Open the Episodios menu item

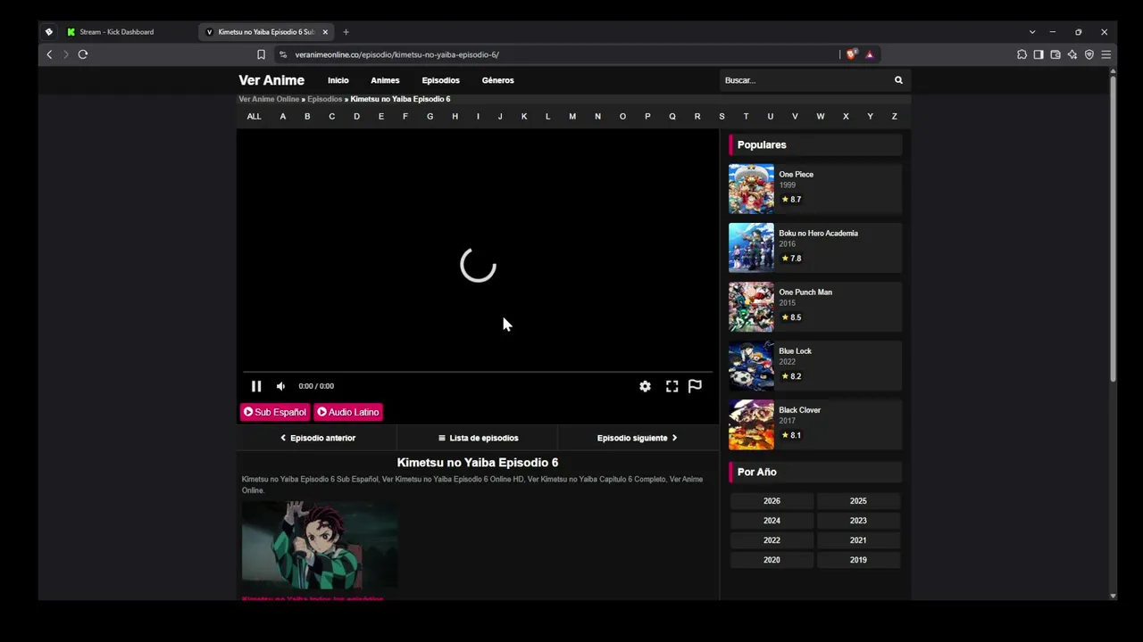[x=440, y=80]
